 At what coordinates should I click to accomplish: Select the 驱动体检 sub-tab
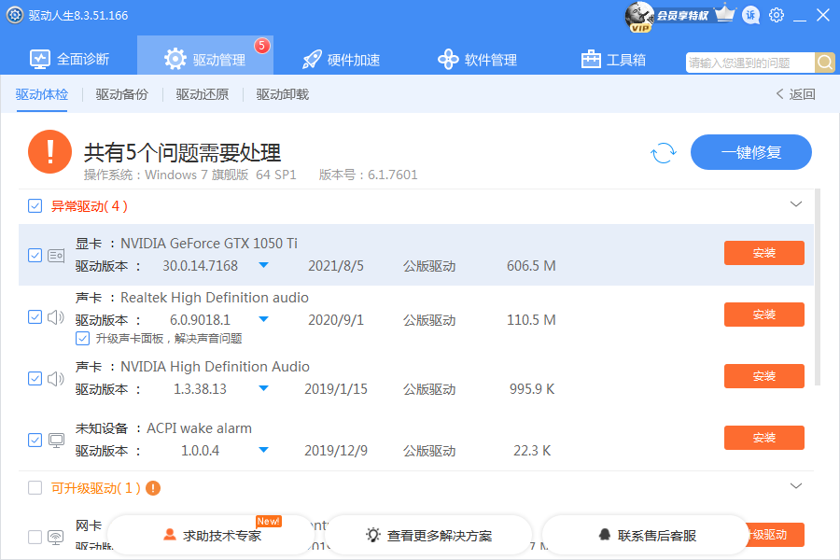click(42, 95)
